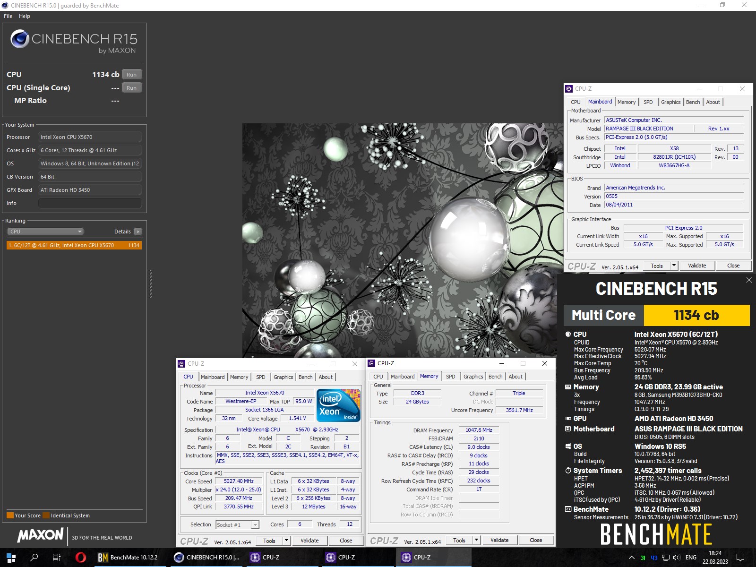Image resolution: width=756 pixels, height=567 pixels.
Task: Click the Info input field in Your System
Action: (x=90, y=203)
